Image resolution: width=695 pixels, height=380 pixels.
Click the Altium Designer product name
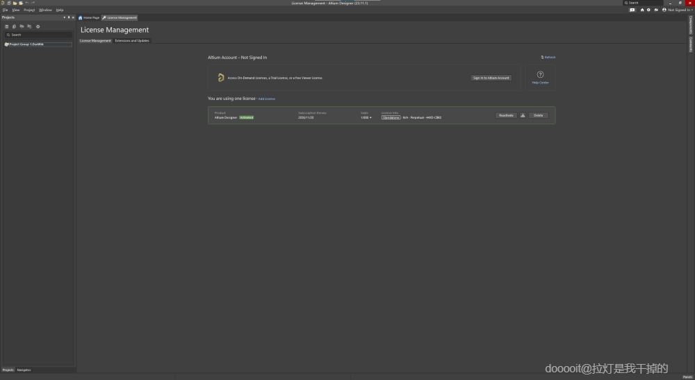point(226,117)
